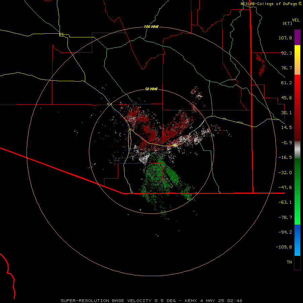Click the 107.8 velocity scale value

point(285,38)
